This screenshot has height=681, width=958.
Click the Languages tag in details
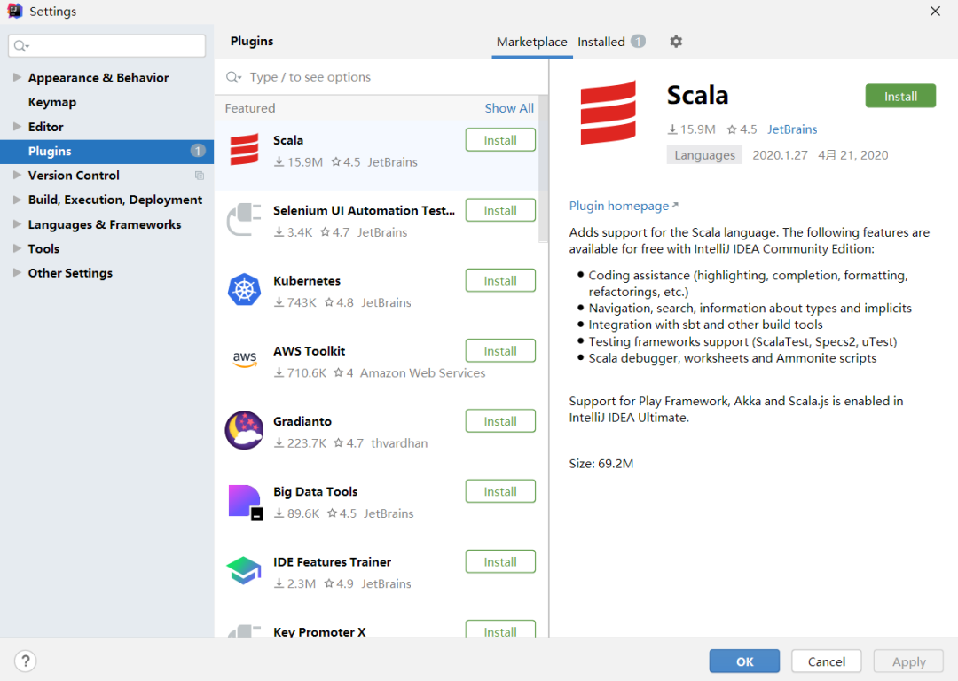click(x=704, y=155)
